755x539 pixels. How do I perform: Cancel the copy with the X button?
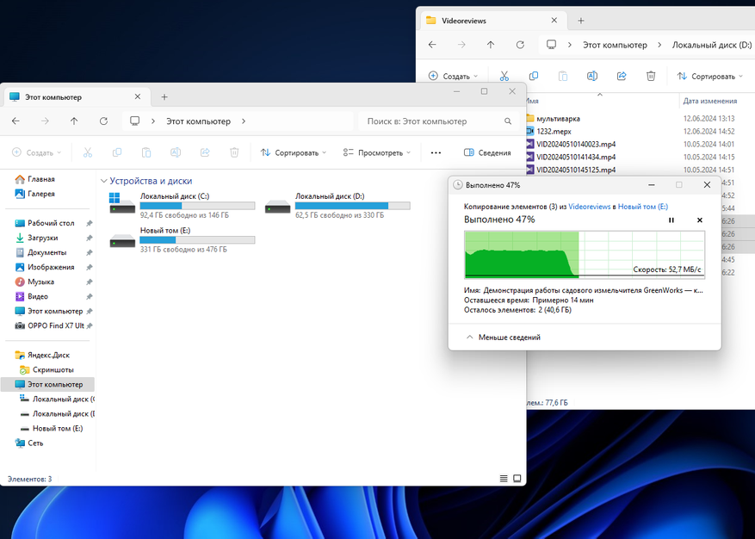(x=699, y=220)
